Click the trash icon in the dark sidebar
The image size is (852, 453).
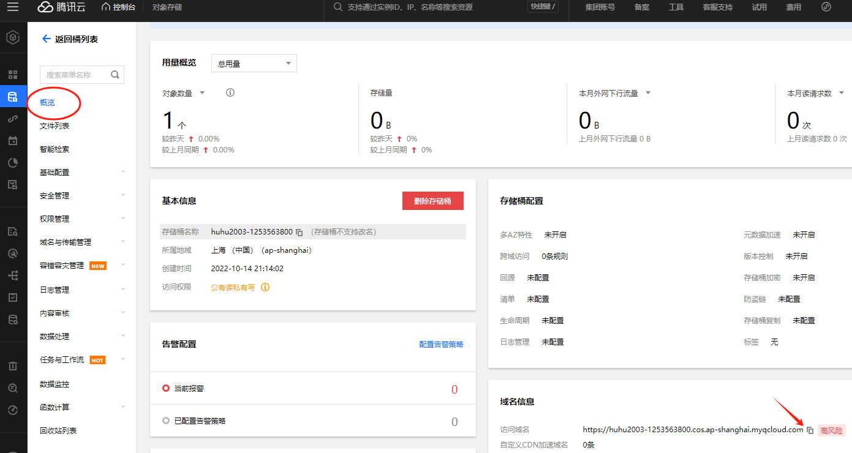coord(13,366)
